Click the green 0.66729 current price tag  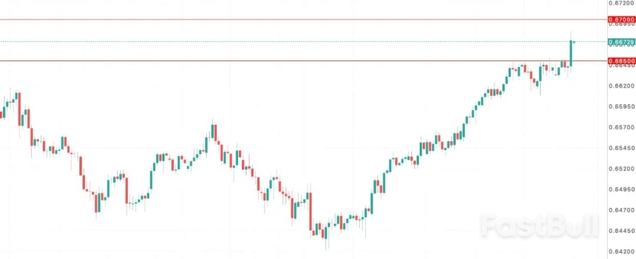(x=622, y=42)
